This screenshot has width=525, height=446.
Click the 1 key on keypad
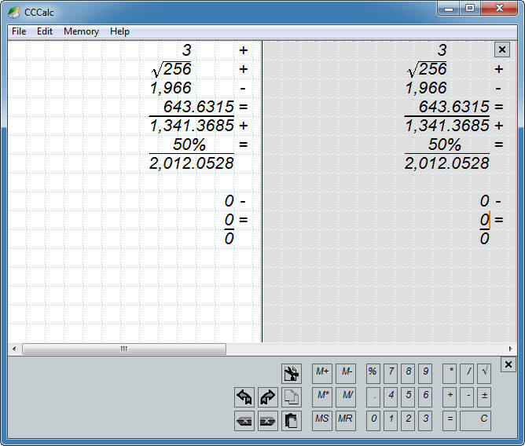pos(391,421)
